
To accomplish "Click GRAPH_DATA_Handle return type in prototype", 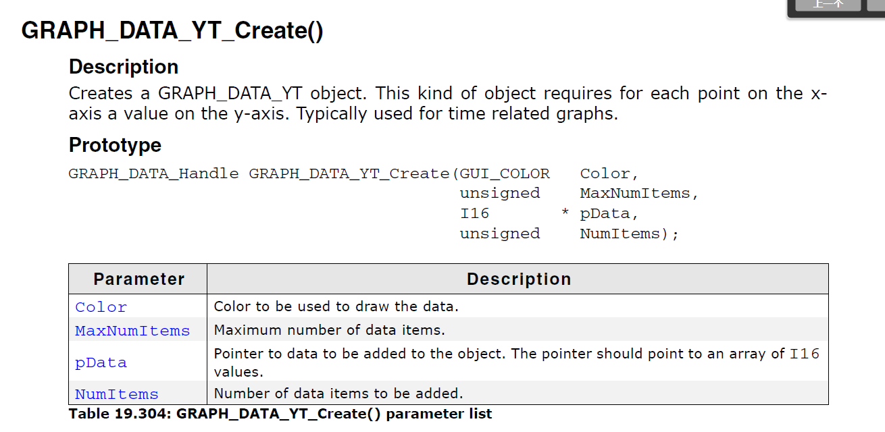I will tap(153, 173).
